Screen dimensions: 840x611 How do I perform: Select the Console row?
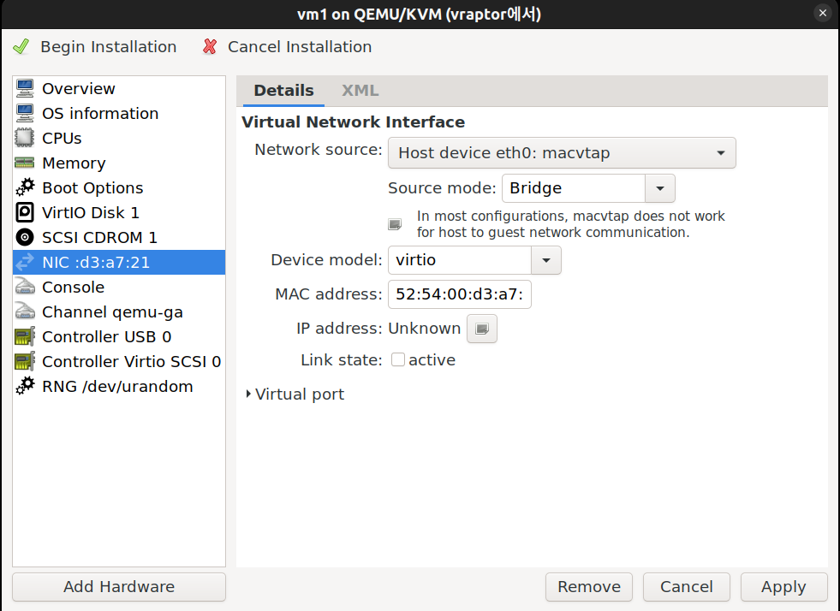pyautogui.click(x=119, y=287)
